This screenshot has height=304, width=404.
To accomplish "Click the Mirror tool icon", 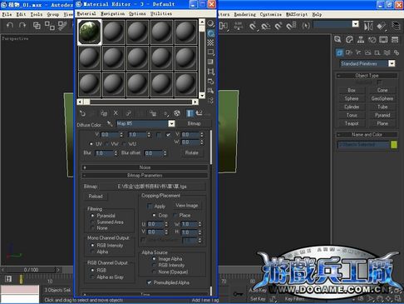I will coord(368,27).
